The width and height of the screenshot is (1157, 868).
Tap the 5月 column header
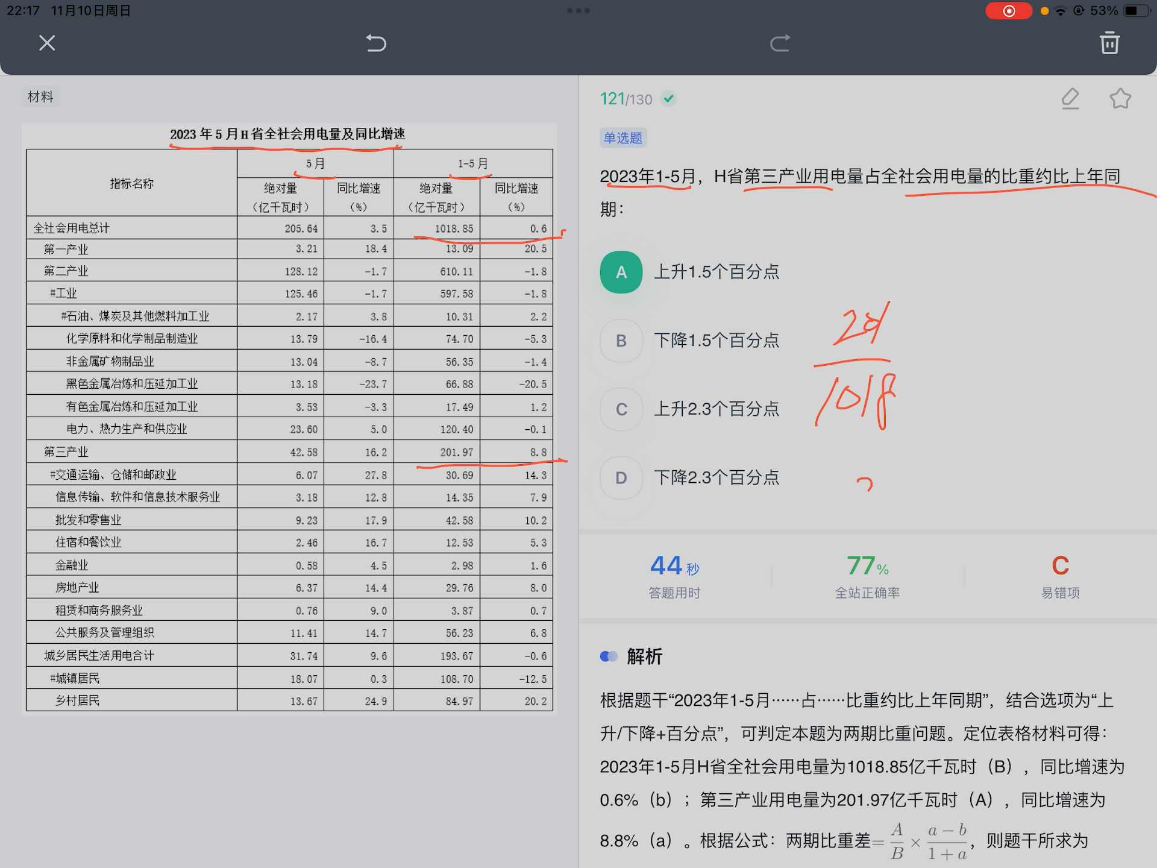(315, 163)
